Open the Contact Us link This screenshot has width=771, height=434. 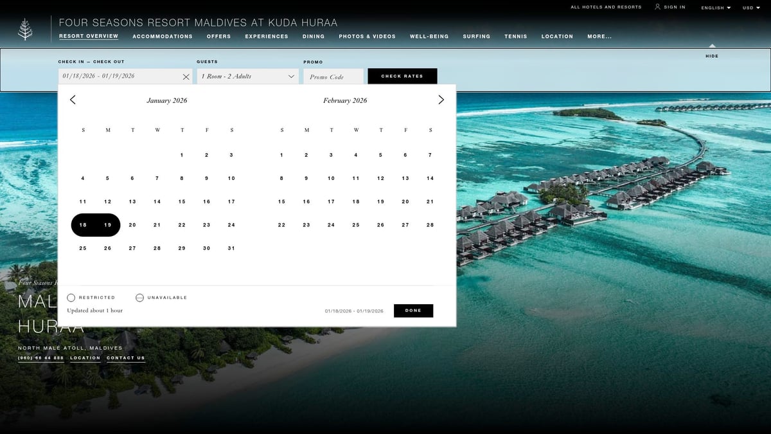pos(126,358)
